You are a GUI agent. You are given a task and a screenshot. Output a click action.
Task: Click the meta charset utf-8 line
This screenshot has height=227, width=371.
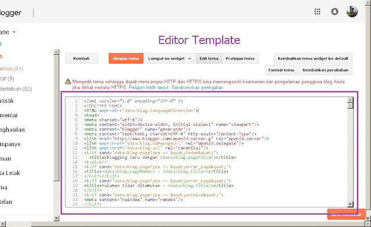(x=113, y=120)
